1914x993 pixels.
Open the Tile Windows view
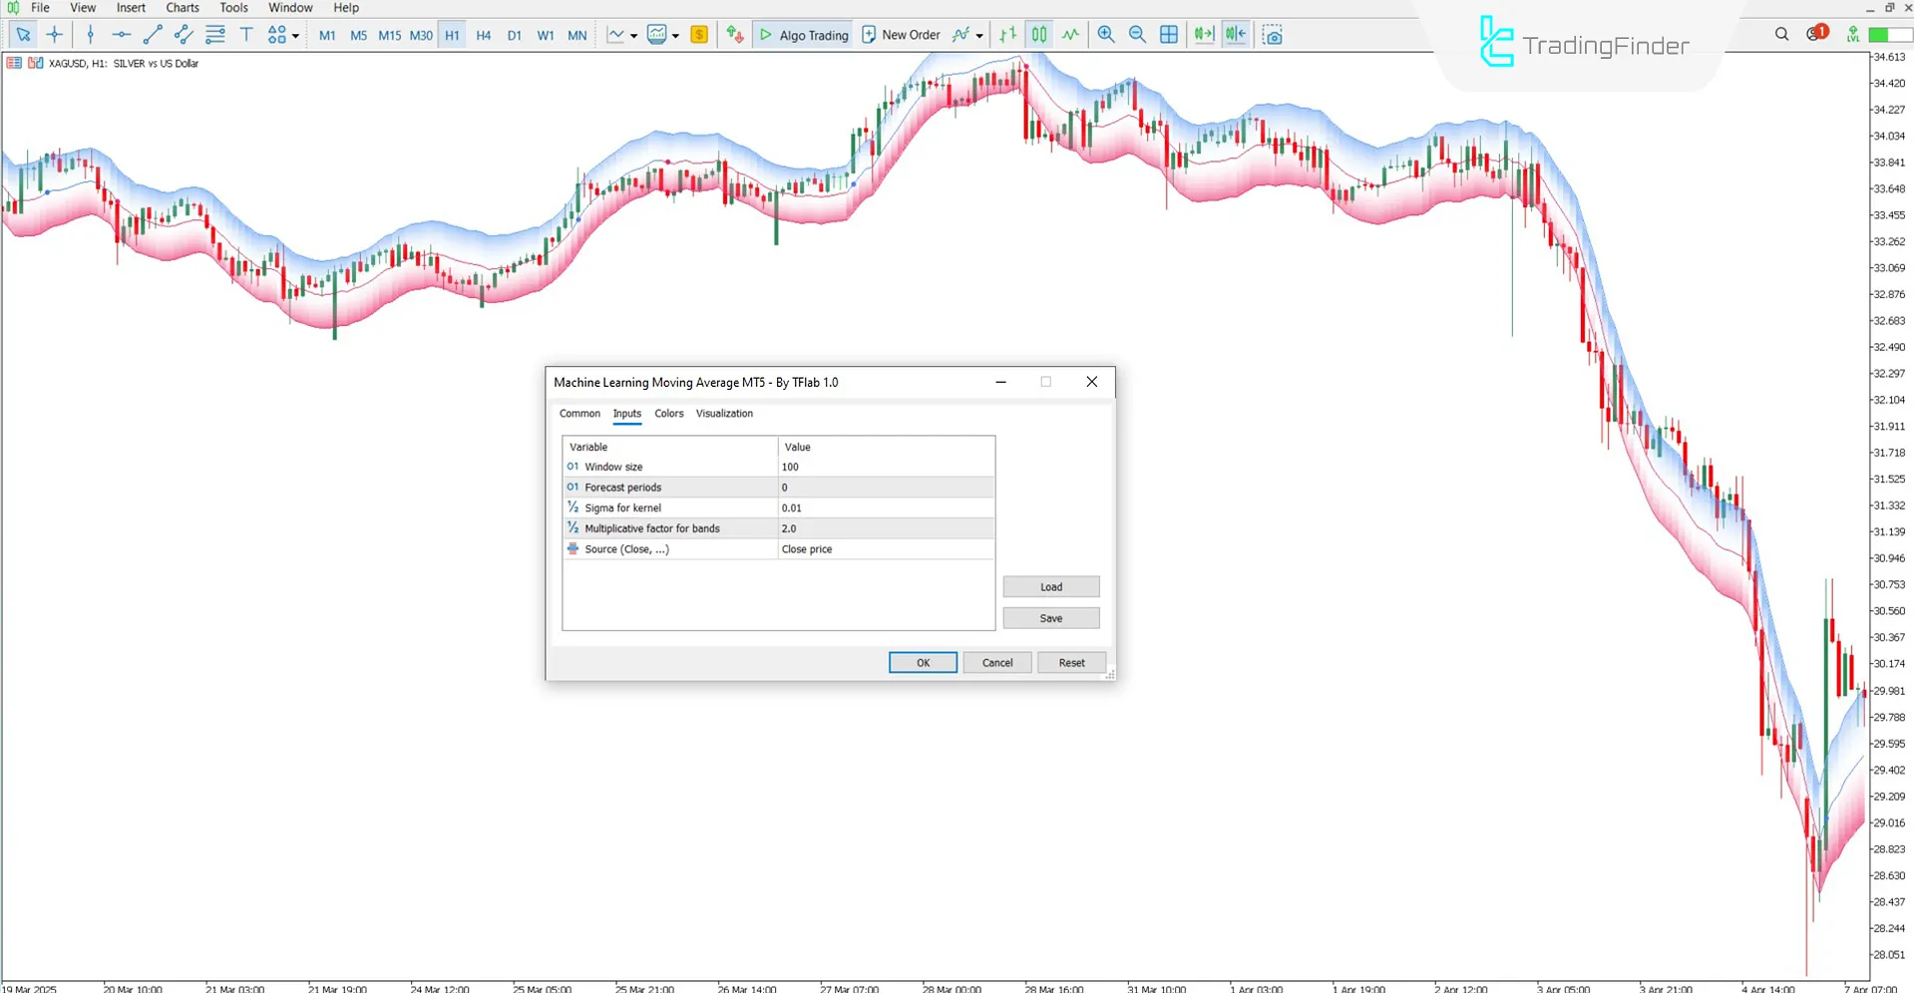pyautogui.click(x=1168, y=34)
